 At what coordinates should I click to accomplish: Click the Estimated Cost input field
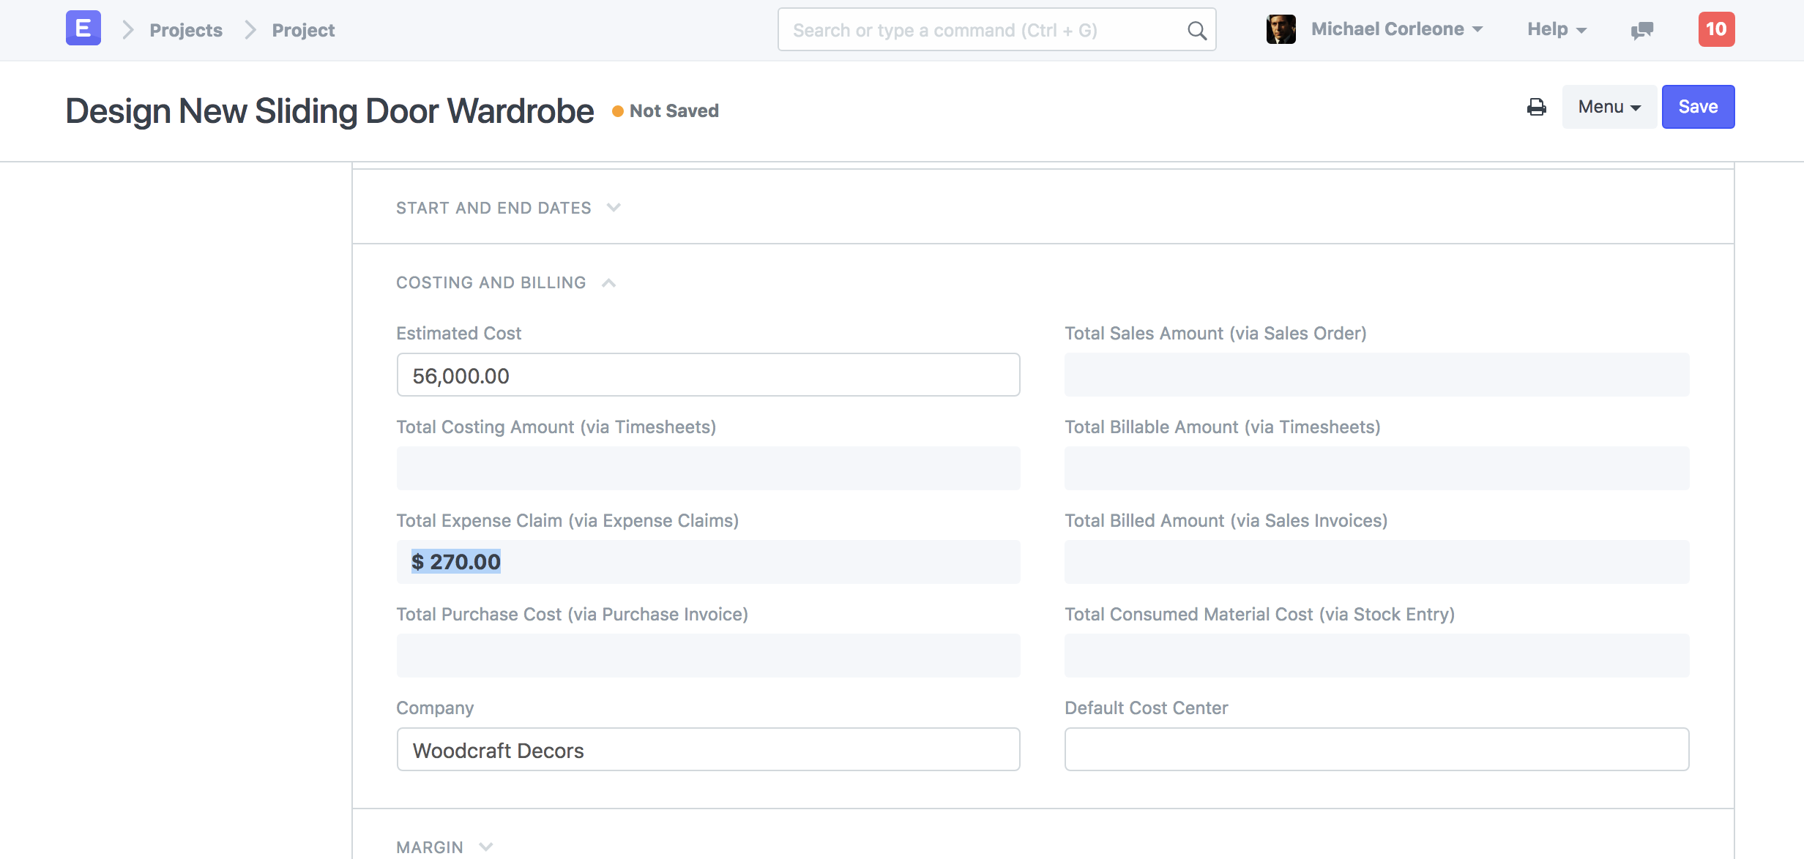(709, 375)
